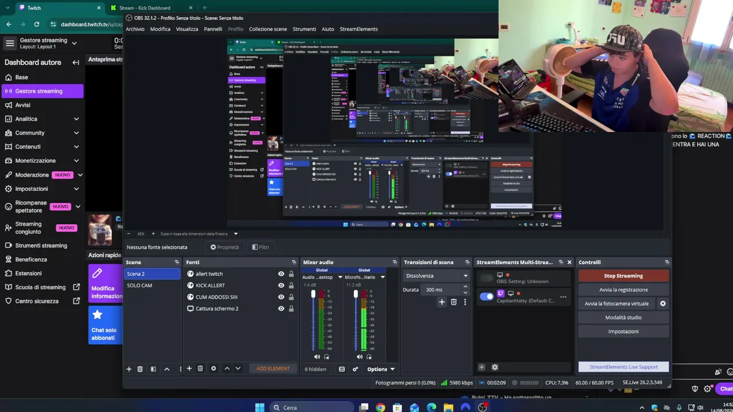Unlock the allert twitch source
The height and width of the screenshot is (412, 733).
tap(291, 274)
